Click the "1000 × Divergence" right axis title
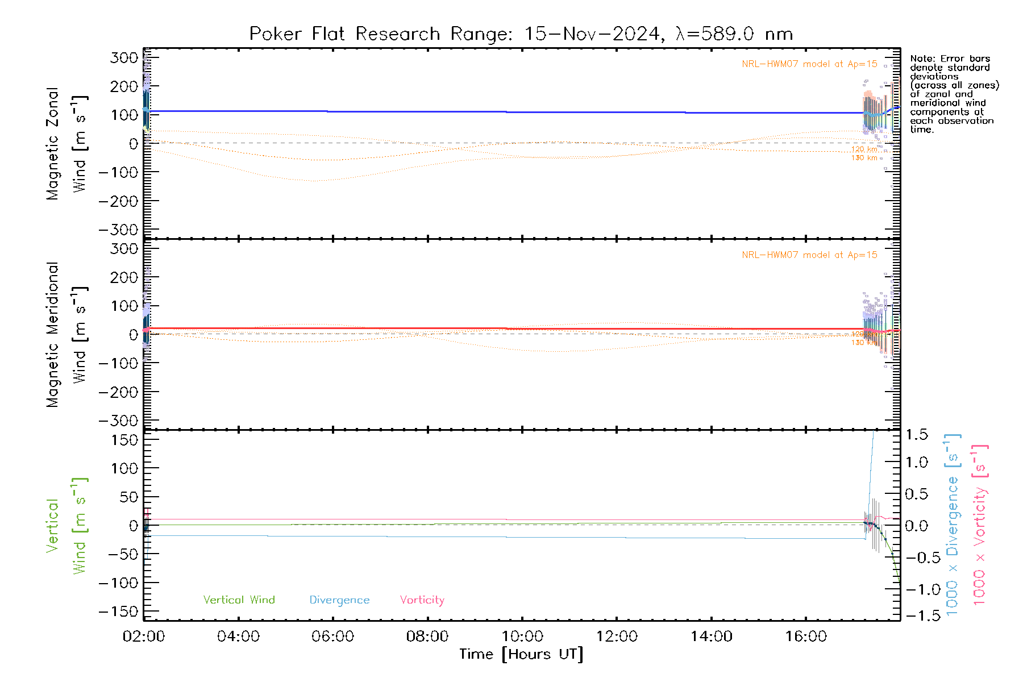1023x682 pixels. [953, 525]
